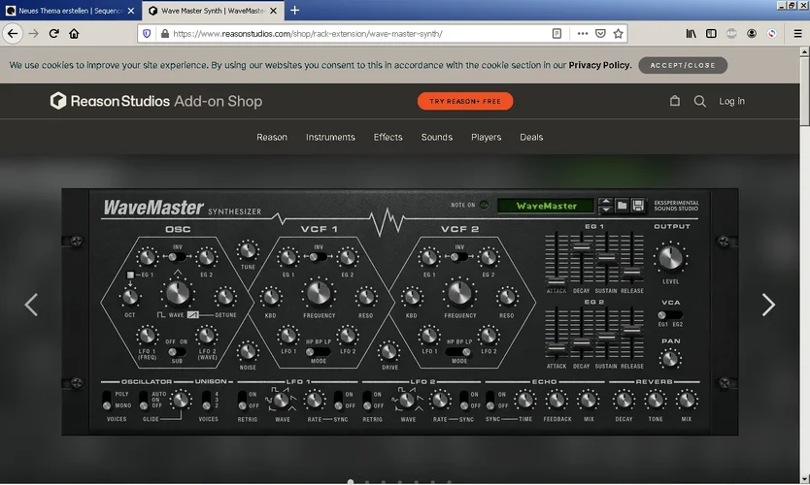Image resolution: width=810 pixels, height=485 pixels.
Task: Close the Wave Master Synth tab
Action: tap(273, 11)
